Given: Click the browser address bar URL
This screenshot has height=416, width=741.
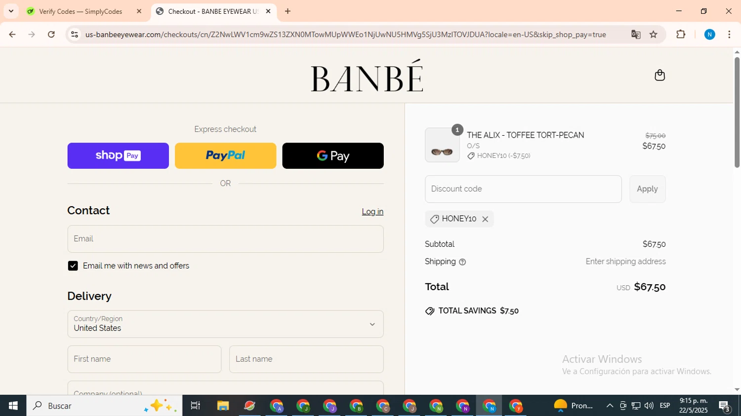Looking at the screenshot, I should 345,35.
